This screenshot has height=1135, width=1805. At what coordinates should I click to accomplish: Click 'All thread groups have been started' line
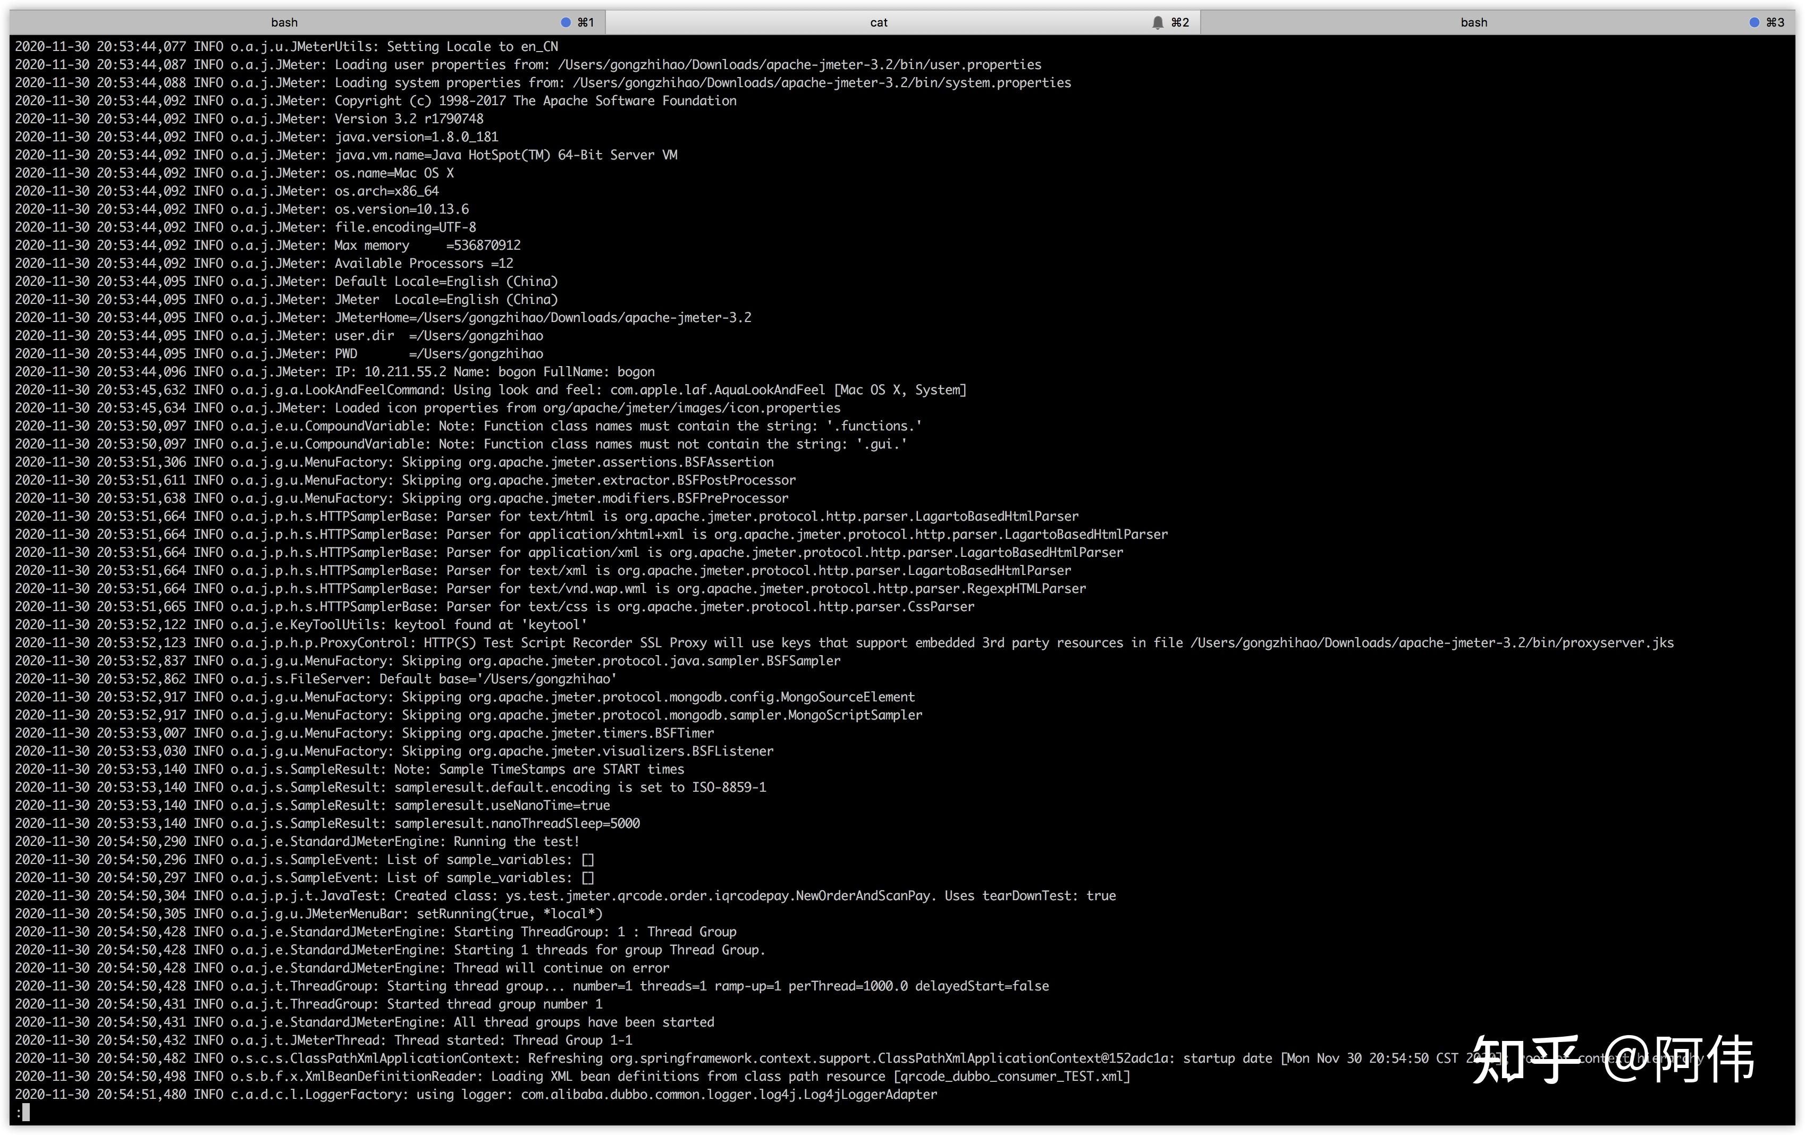pyautogui.click(x=364, y=1022)
